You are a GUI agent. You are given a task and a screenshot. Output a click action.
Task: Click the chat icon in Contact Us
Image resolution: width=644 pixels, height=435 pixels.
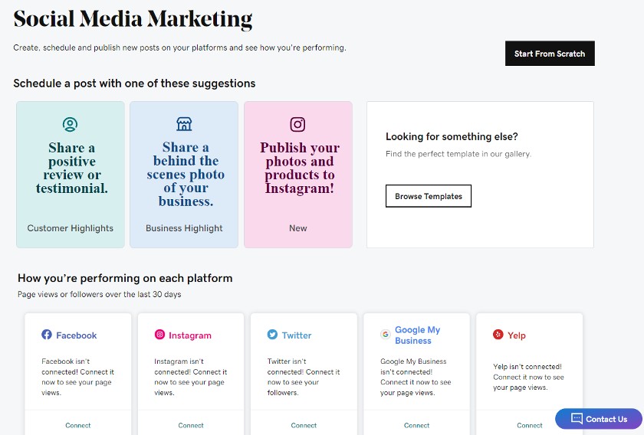577,419
